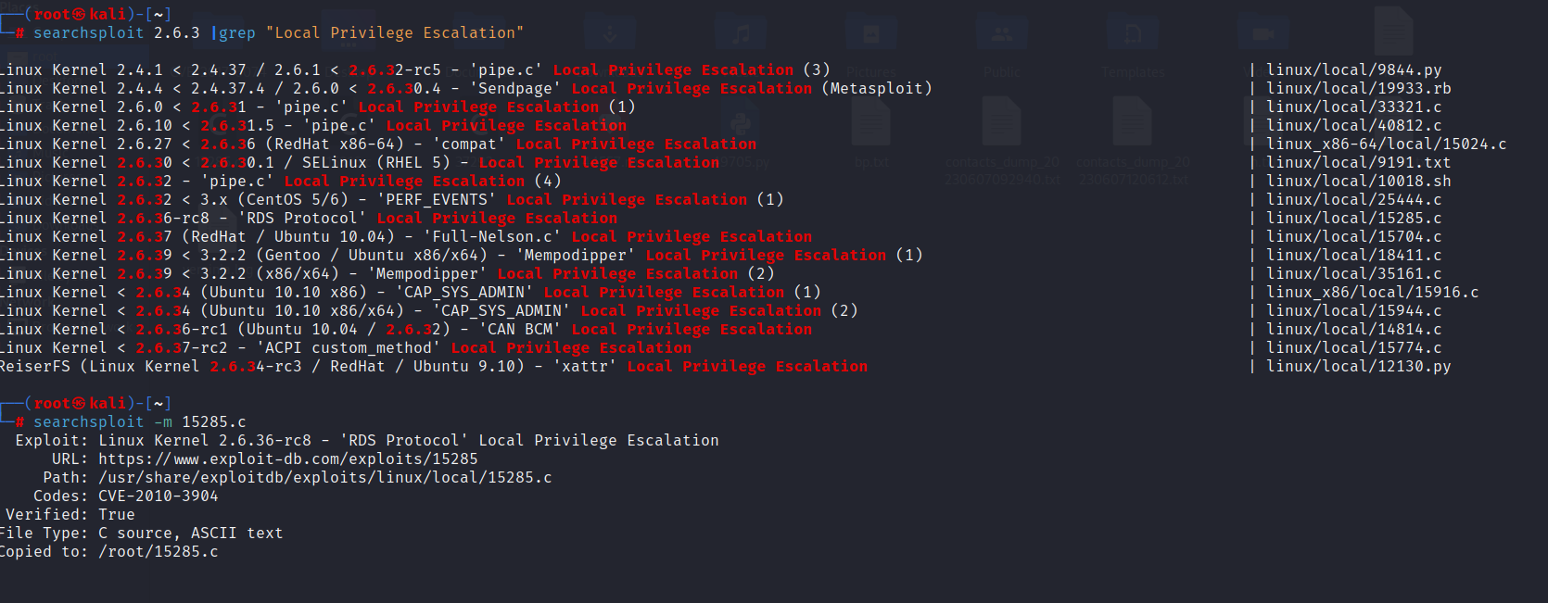Click the linux/local/15285.c result path

(x=1353, y=218)
